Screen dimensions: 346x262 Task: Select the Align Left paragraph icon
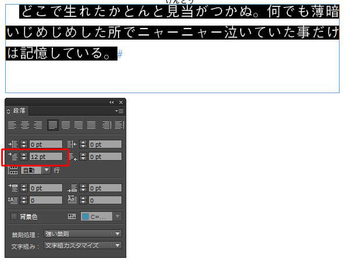(12, 125)
